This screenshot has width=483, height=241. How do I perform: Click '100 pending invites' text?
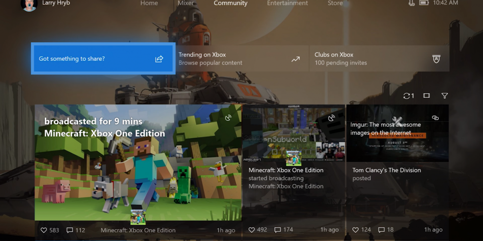pyautogui.click(x=341, y=63)
